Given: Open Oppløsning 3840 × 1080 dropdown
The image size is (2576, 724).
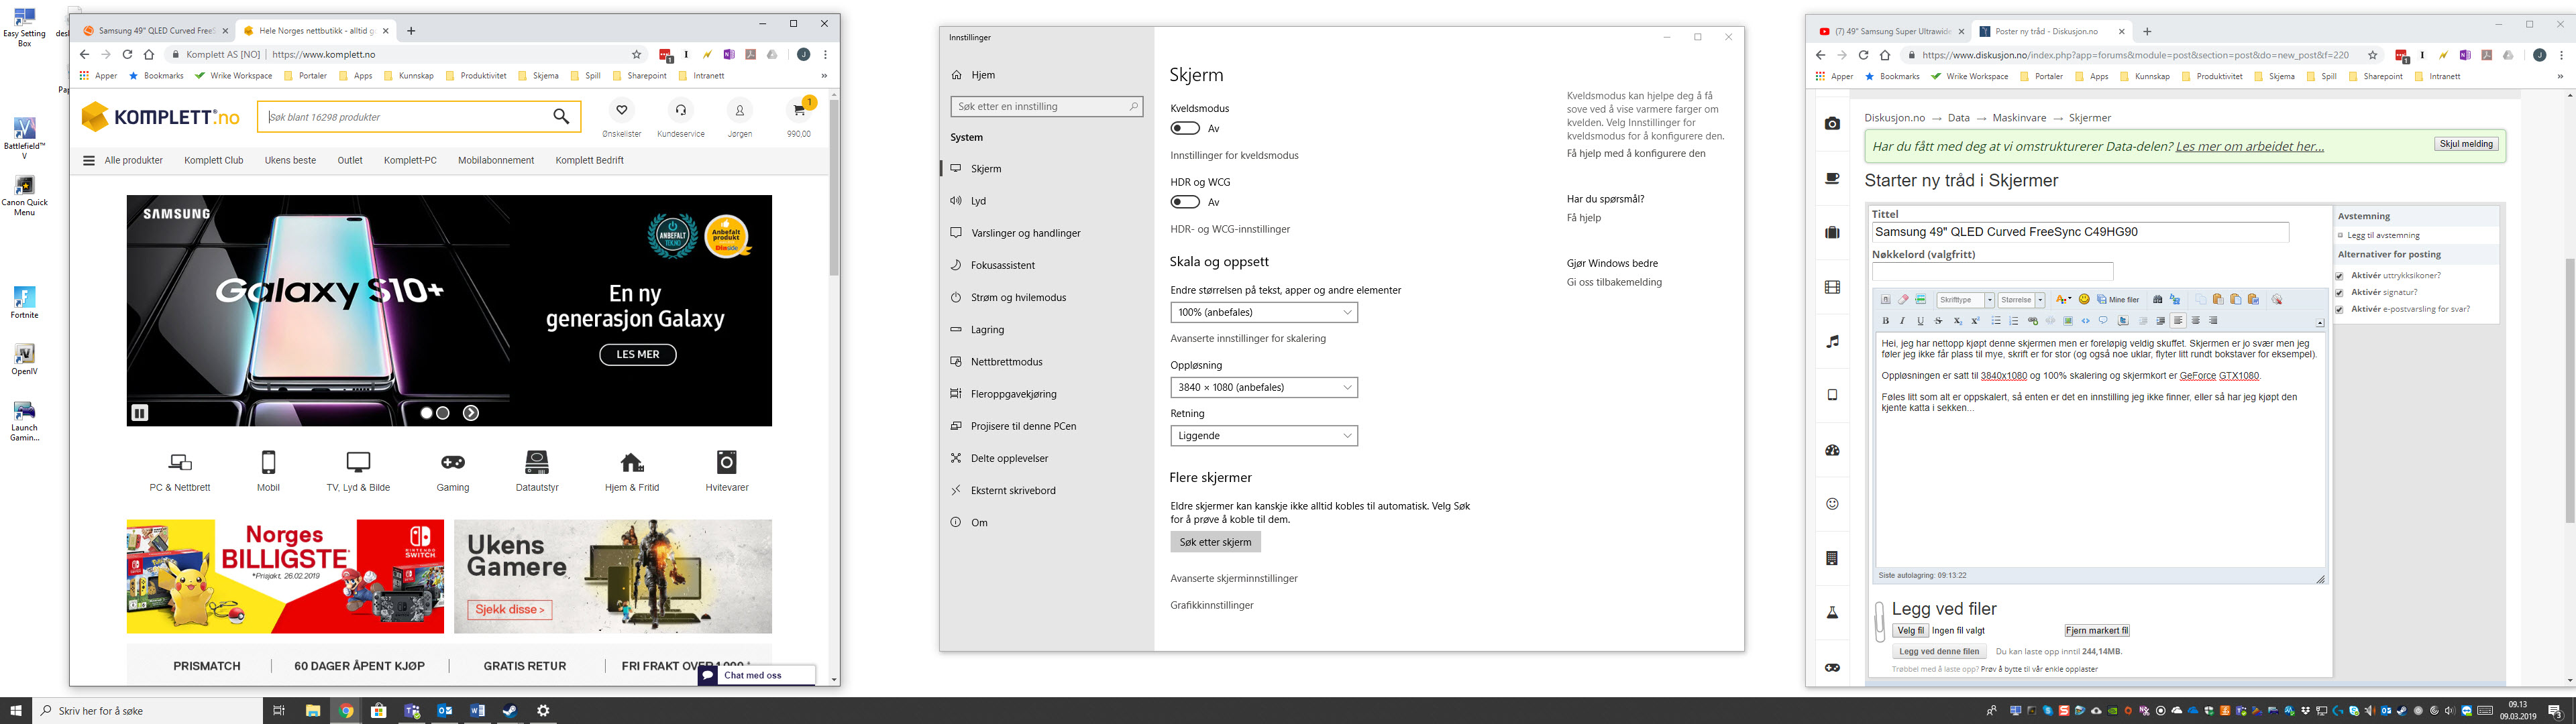Looking at the screenshot, I should [1264, 387].
